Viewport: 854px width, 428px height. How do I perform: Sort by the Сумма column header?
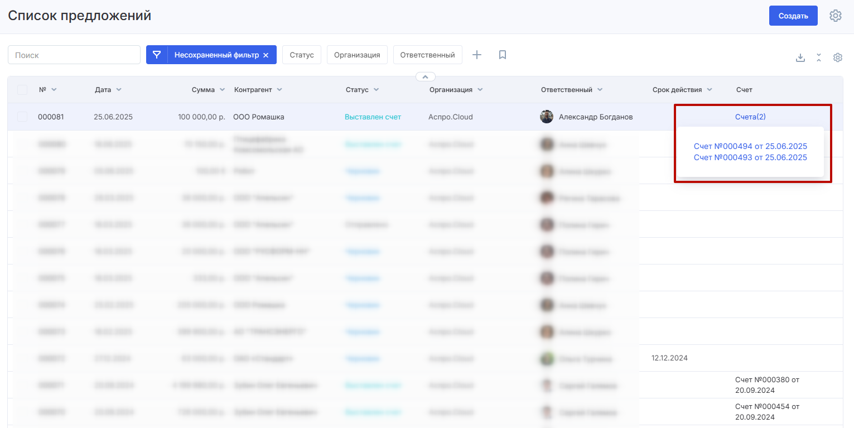click(203, 90)
